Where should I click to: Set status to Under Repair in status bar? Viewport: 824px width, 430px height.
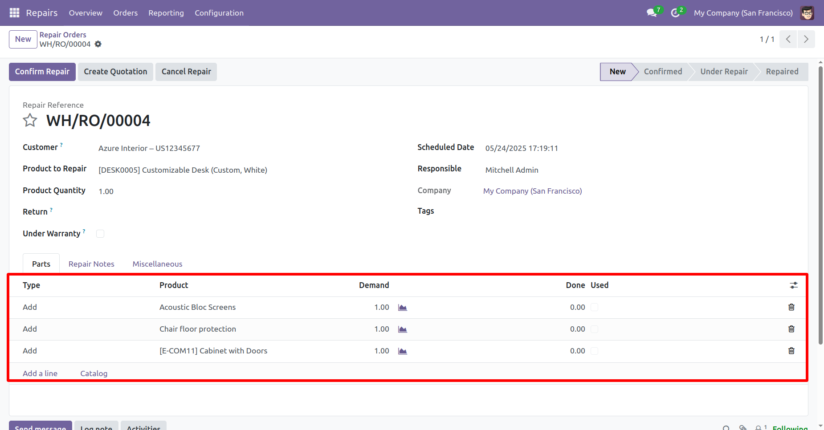[724, 72]
